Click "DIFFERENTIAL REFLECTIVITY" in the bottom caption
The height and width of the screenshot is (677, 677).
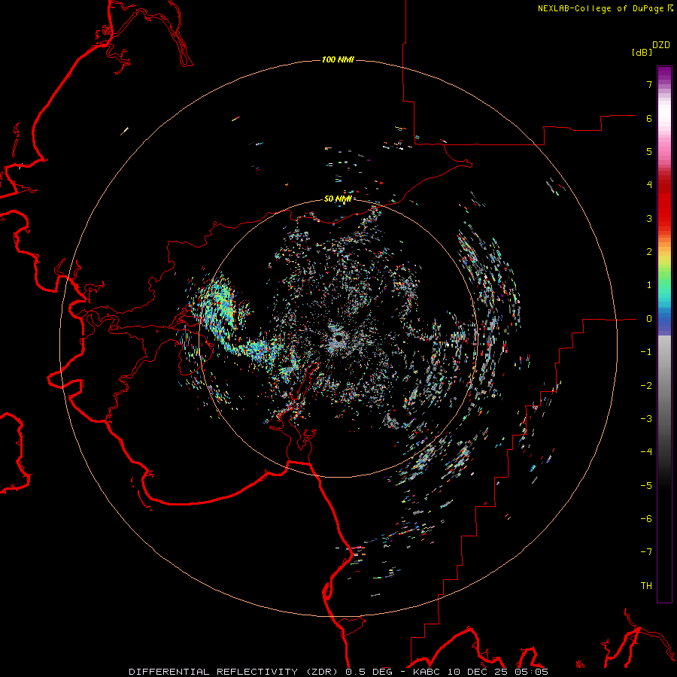(x=214, y=672)
